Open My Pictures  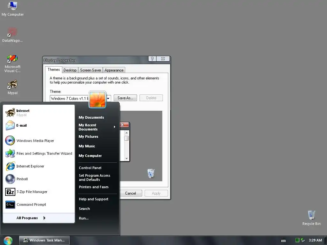point(97,137)
